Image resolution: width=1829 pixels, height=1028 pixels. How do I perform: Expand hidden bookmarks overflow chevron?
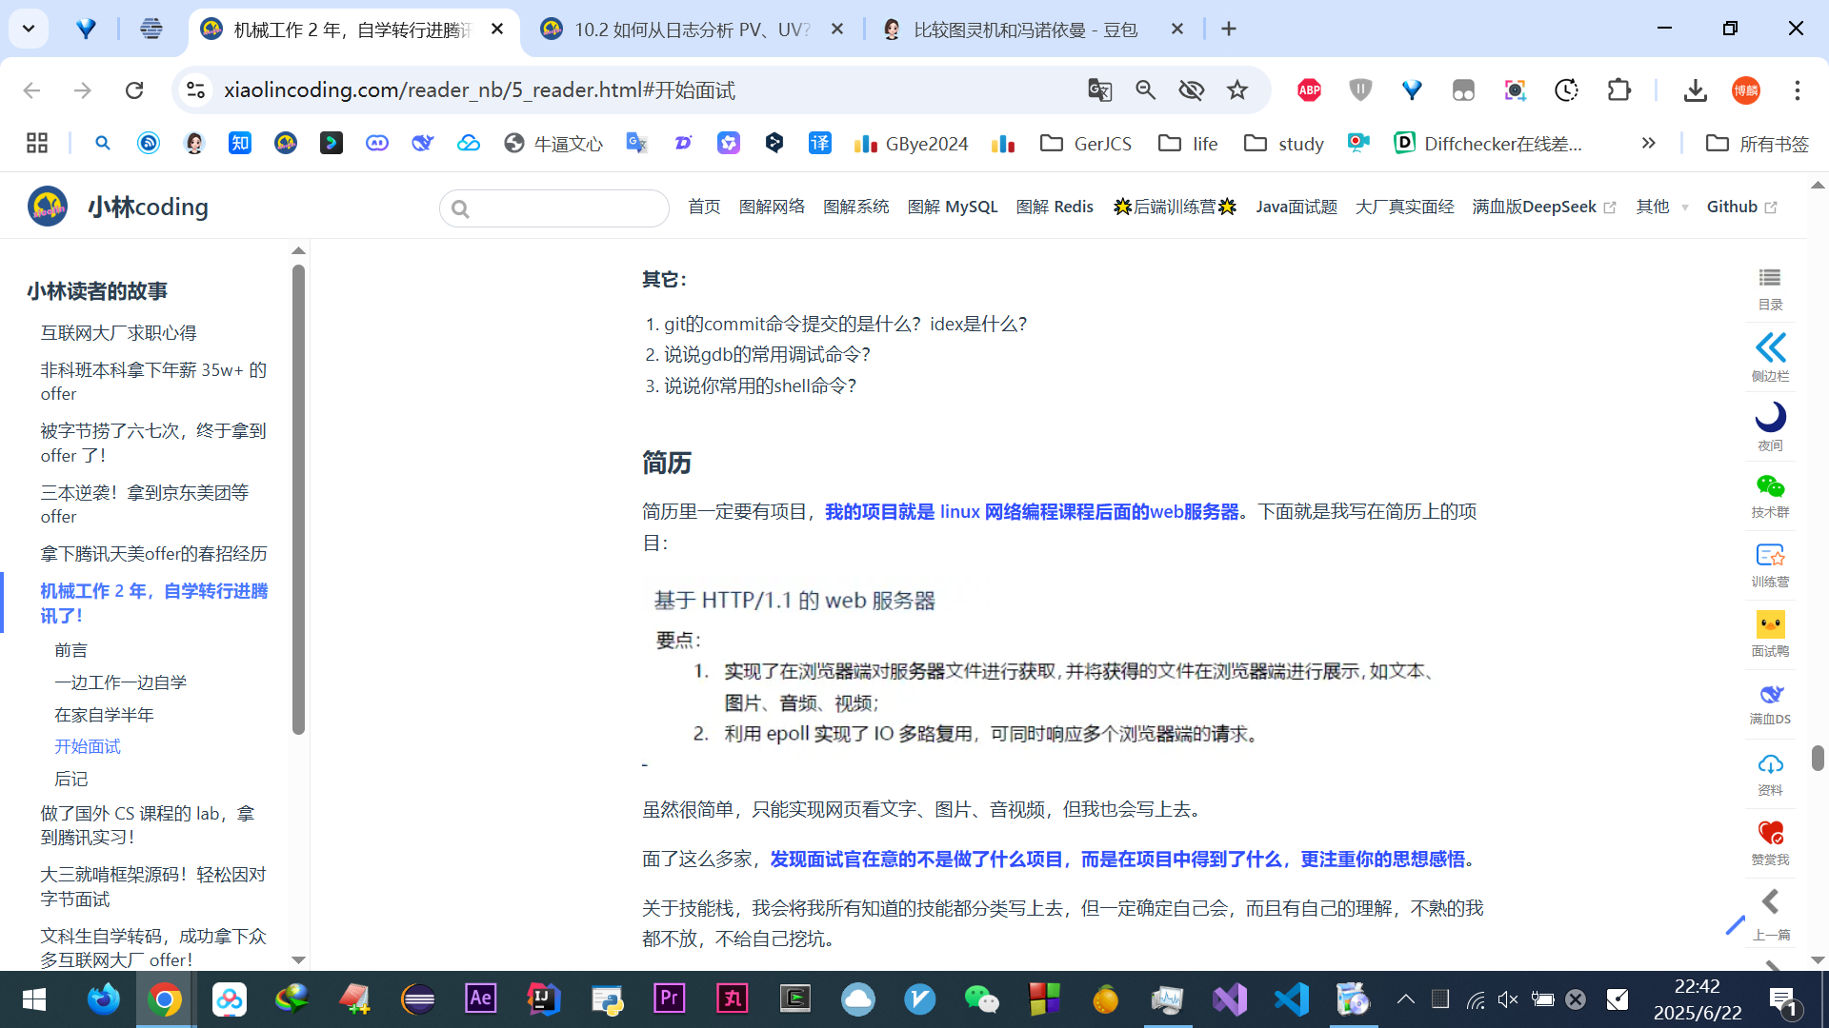pyautogui.click(x=1648, y=143)
